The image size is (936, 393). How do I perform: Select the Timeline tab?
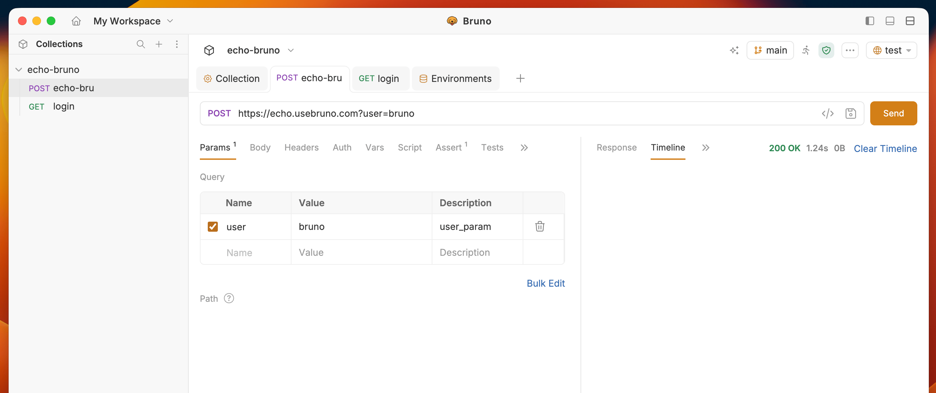coord(667,148)
